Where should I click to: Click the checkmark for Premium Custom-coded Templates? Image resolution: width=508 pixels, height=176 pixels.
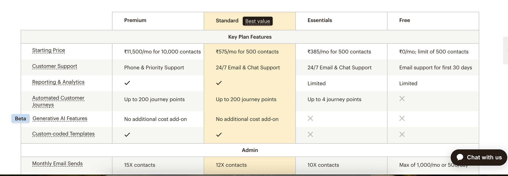(x=127, y=134)
